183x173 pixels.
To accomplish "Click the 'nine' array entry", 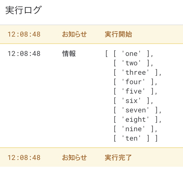I will [x=133, y=129].
